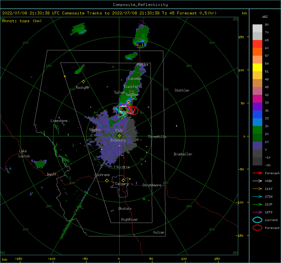
Task: Select the magenta 18TS track arrow
Action: pyautogui.click(x=257, y=212)
